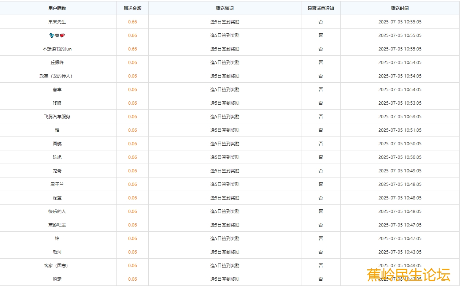Select the user 君子兰
The image size is (460, 288).
coord(57,184)
